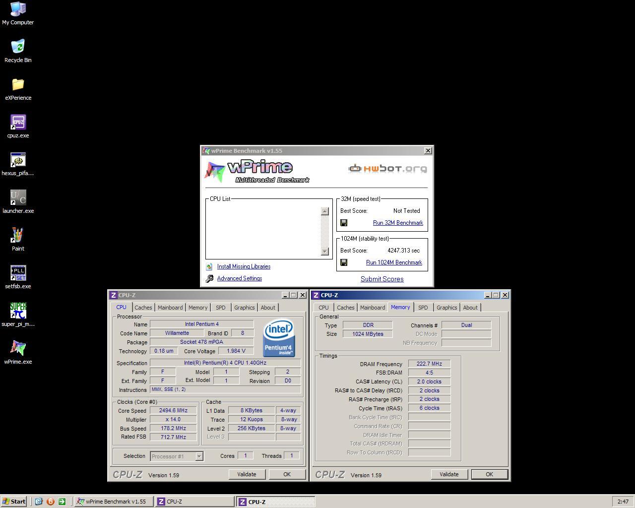
Task: Click the orange quick launch icon
Action: pos(50,502)
